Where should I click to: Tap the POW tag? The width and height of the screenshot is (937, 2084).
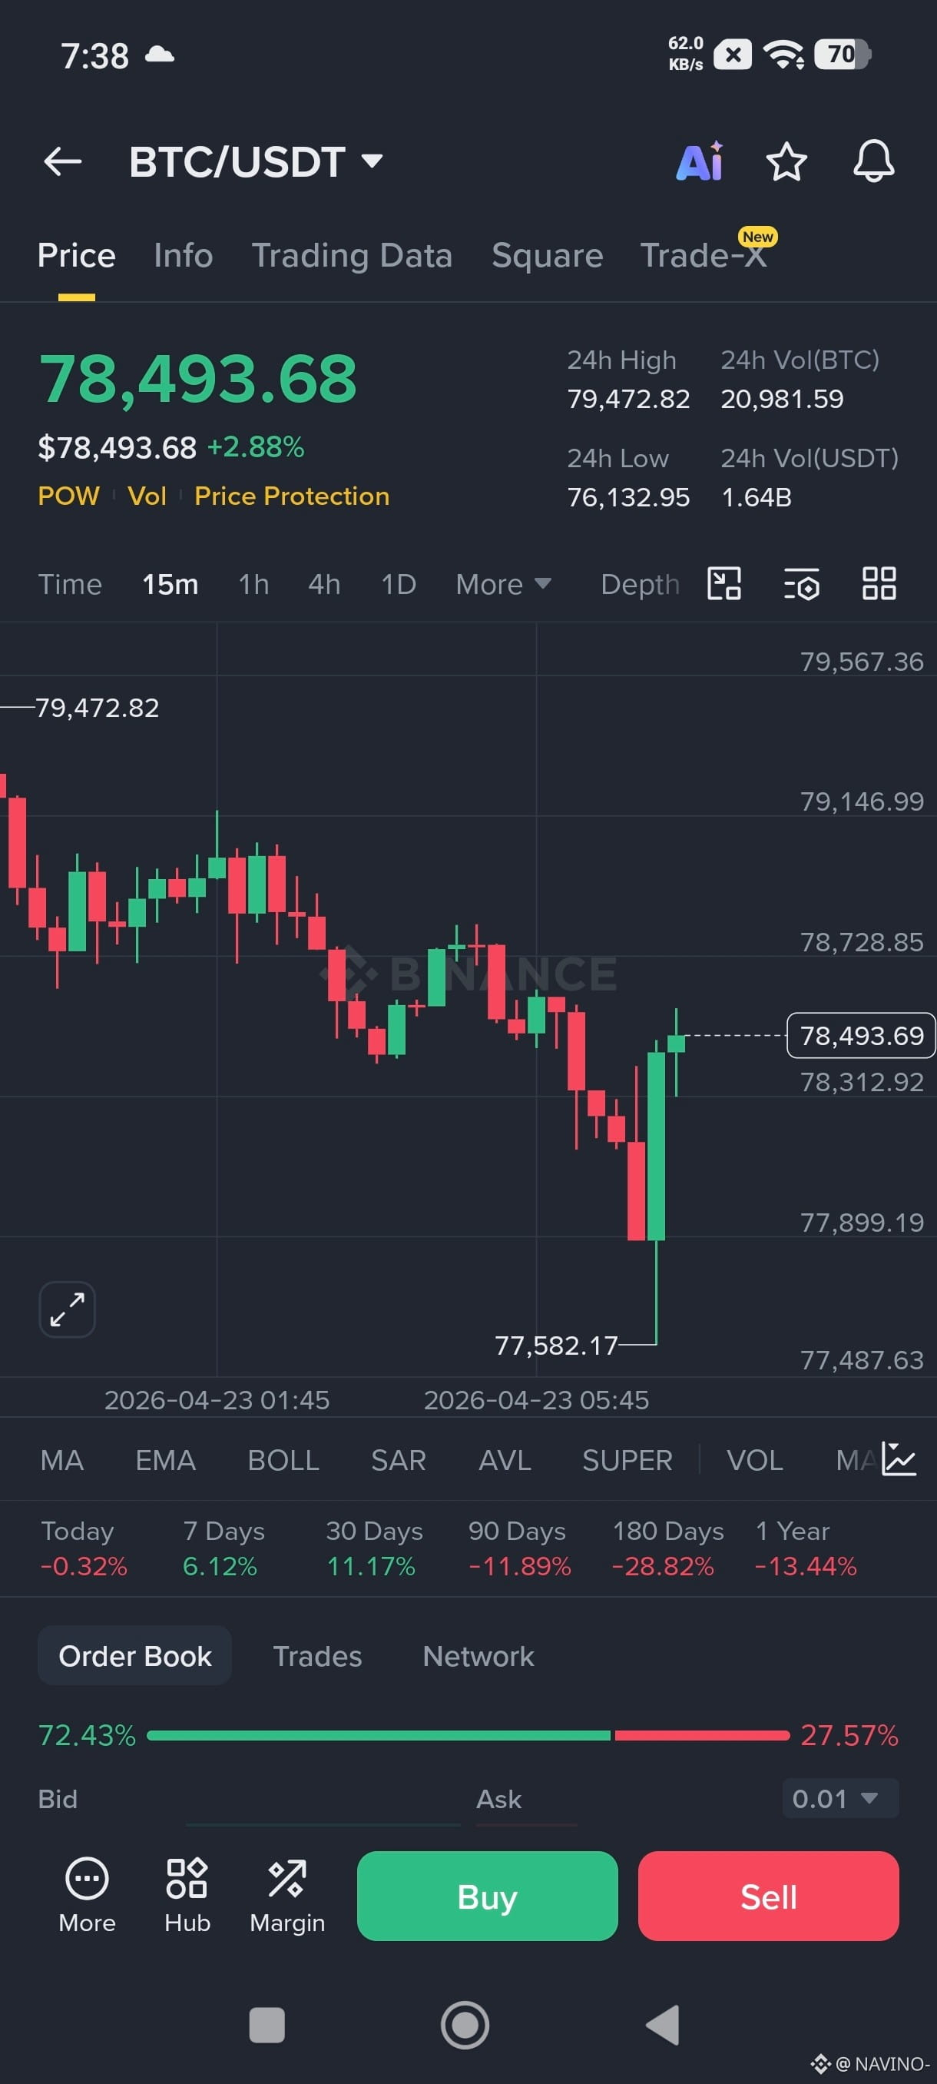pyautogui.click(x=68, y=496)
